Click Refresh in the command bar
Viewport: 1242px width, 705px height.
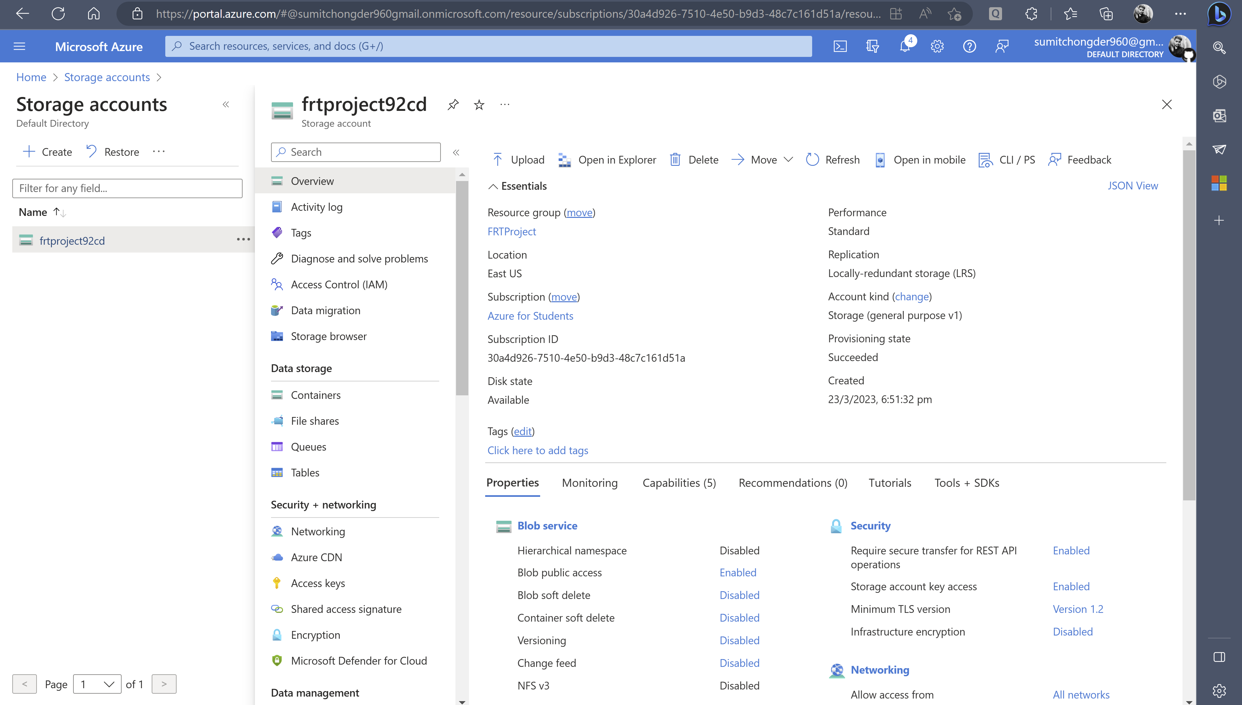833,160
